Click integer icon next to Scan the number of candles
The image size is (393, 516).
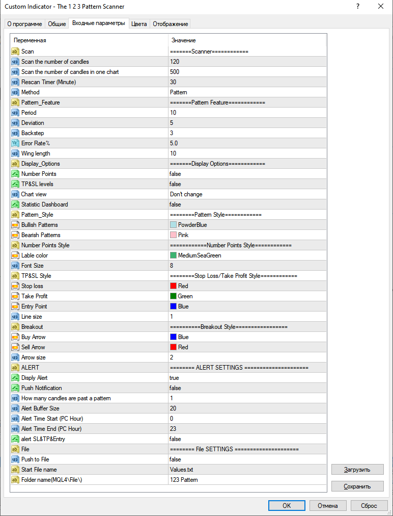tap(15, 62)
